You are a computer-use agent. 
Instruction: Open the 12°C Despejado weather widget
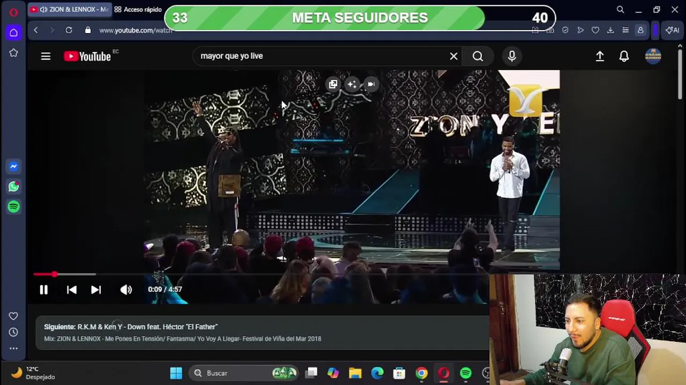point(33,373)
